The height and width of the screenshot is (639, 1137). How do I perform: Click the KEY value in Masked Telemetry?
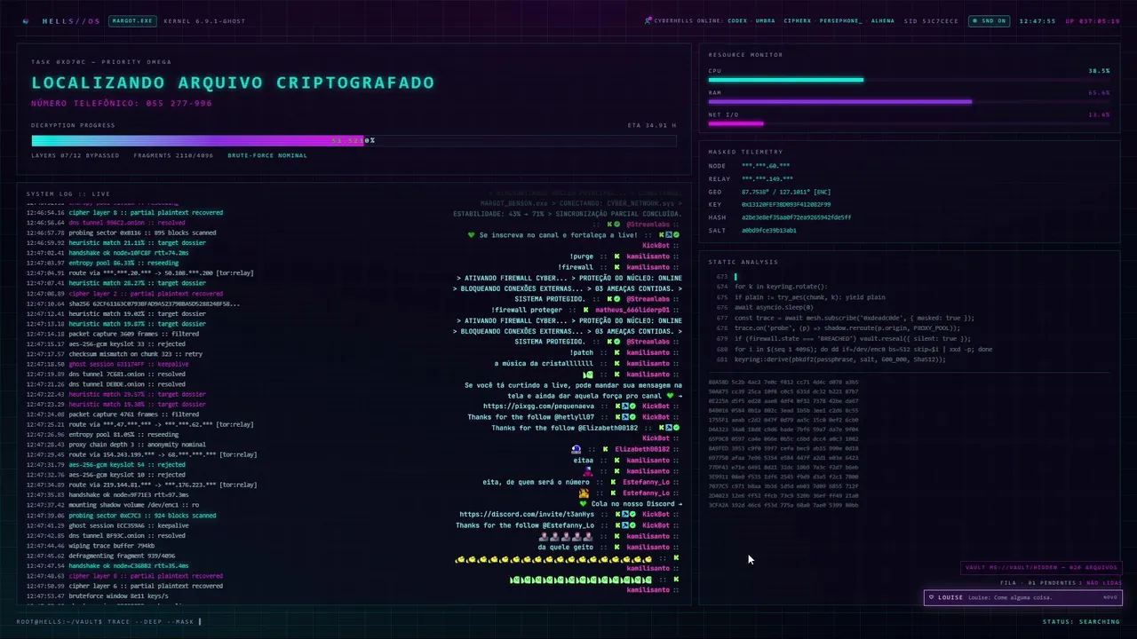pyautogui.click(x=786, y=204)
